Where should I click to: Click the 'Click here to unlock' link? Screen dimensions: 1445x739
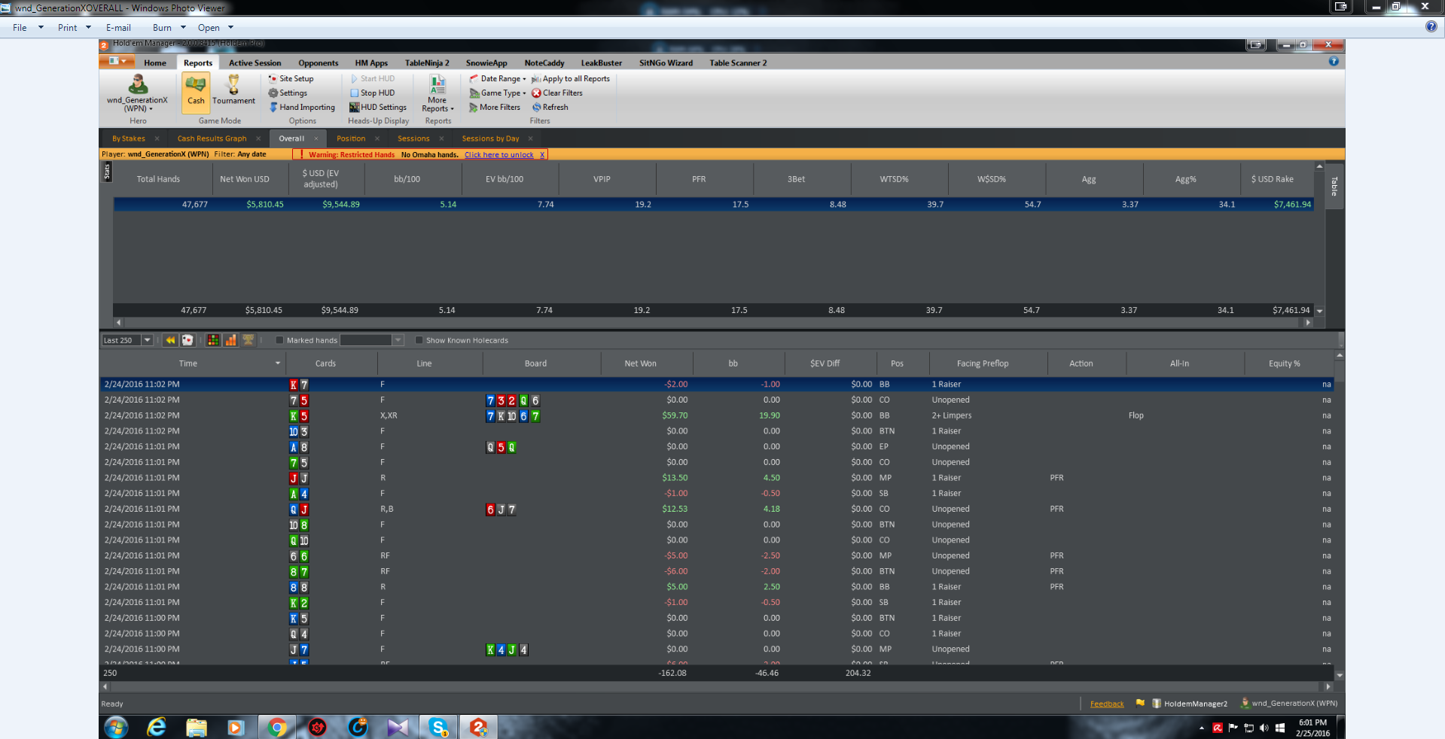498,155
